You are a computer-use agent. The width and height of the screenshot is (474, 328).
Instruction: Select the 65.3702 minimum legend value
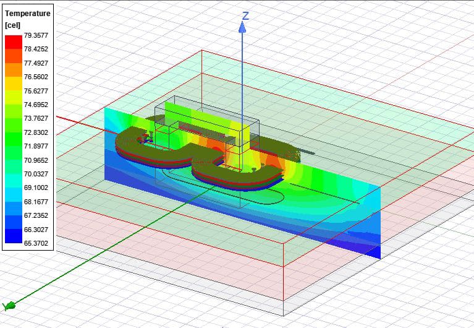click(x=36, y=243)
